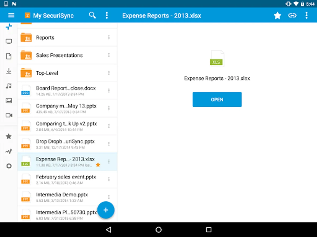Select Intermedia Pl...50730.pptx file
Screen dimensions: 317x237
[x=67, y=214]
